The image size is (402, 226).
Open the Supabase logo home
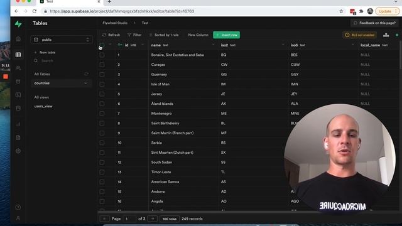point(18,24)
